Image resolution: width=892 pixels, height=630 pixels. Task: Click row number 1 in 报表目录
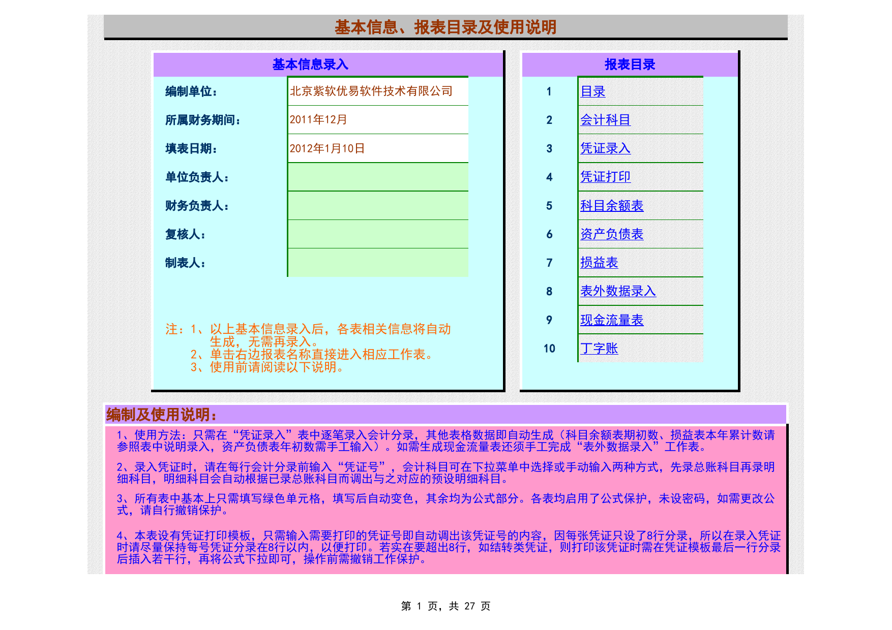[x=549, y=91]
